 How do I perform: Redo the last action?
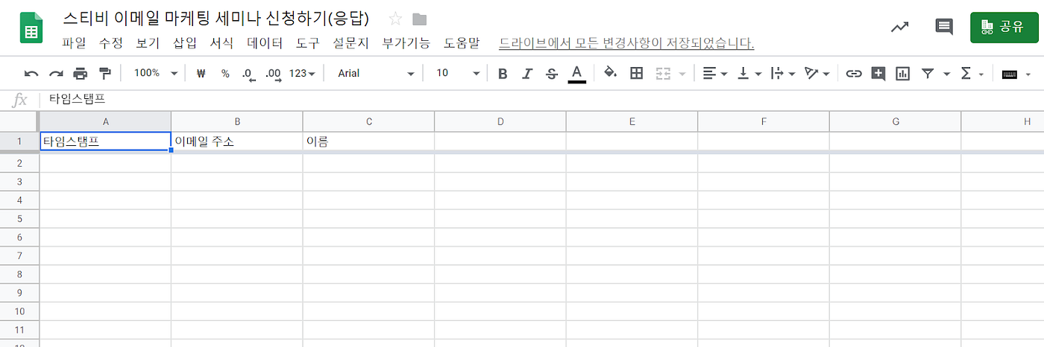[x=56, y=73]
